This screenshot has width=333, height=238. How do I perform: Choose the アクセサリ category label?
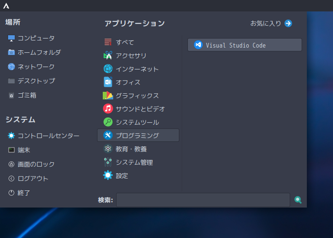pyautogui.click(x=131, y=56)
